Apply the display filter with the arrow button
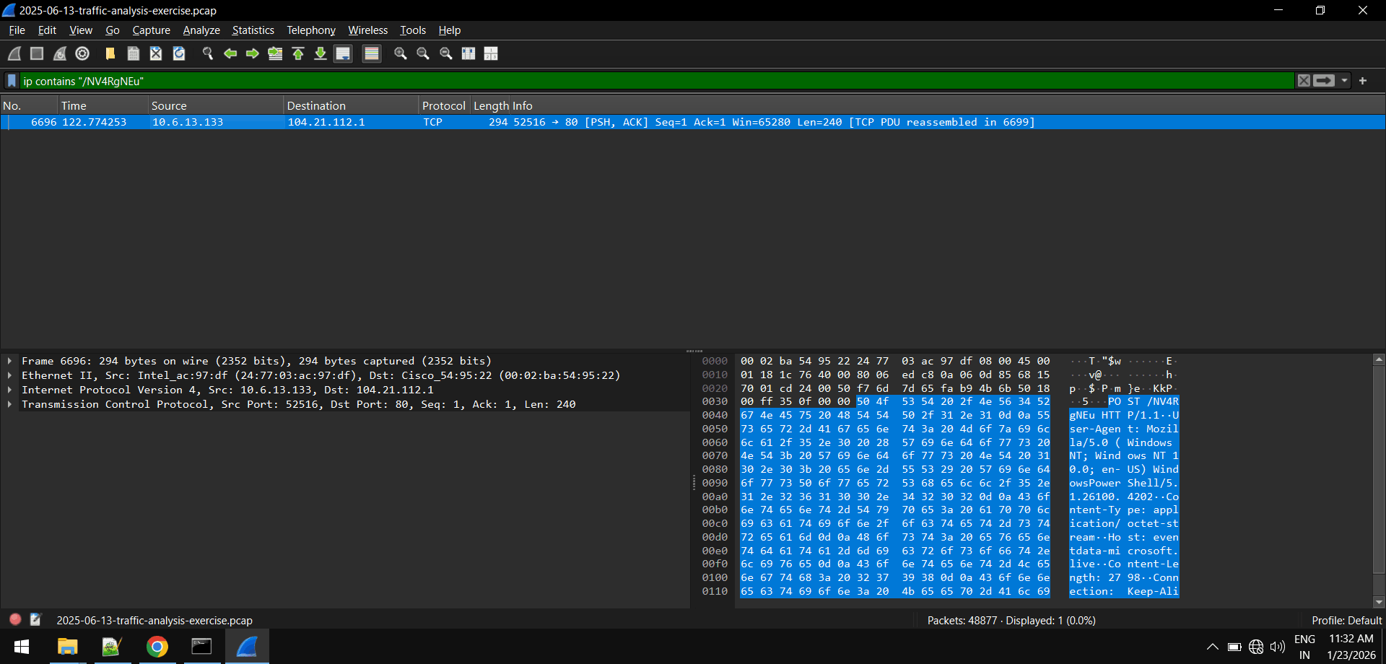 tap(1323, 81)
